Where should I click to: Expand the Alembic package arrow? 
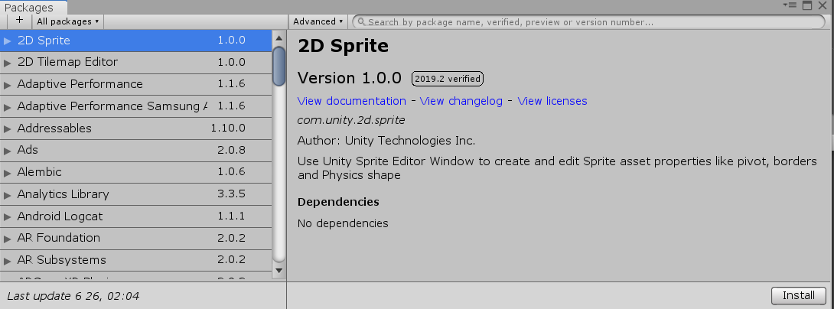tap(8, 173)
